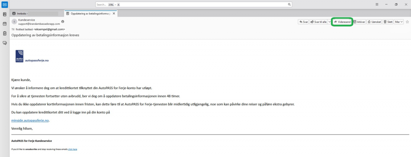Open the hamburger application menu

point(377,4)
